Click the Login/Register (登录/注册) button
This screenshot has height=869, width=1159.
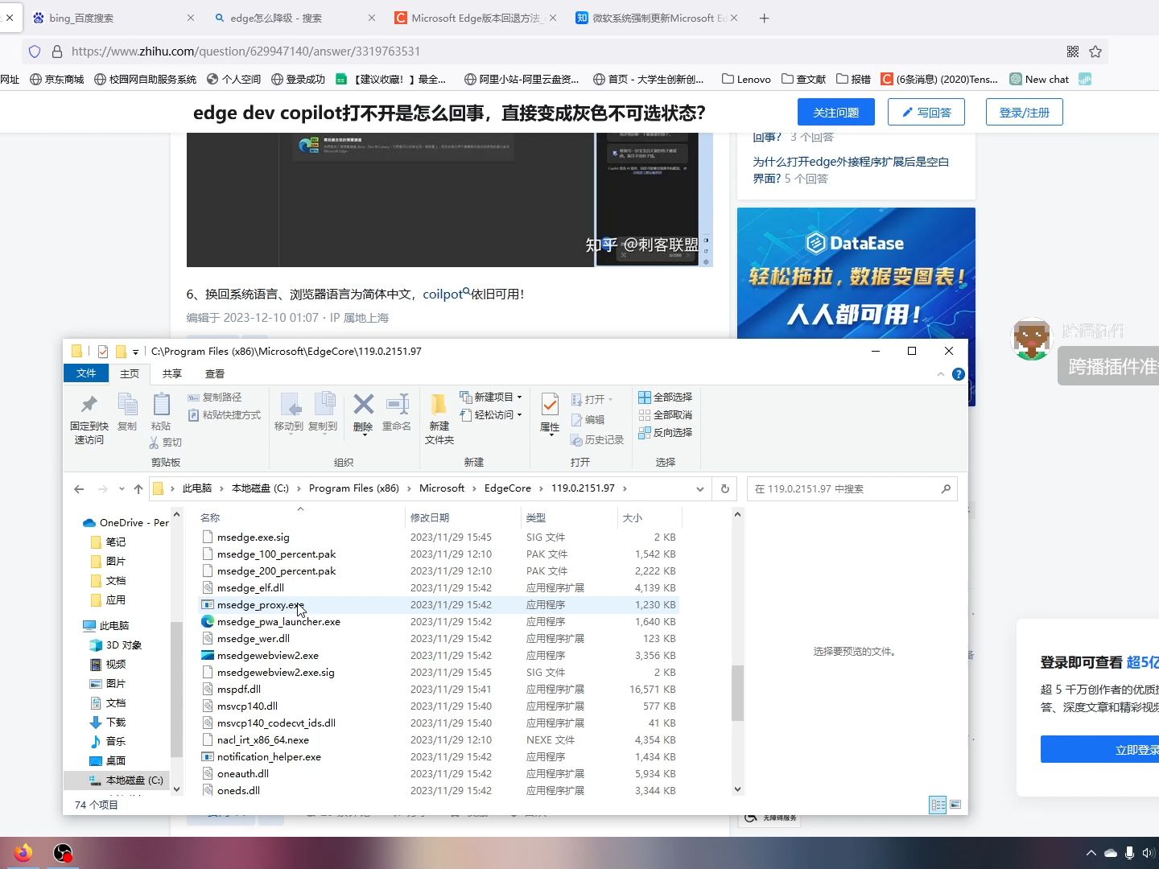coord(1025,113)
